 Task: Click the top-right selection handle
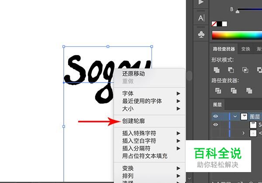click(x=152, y=46)
